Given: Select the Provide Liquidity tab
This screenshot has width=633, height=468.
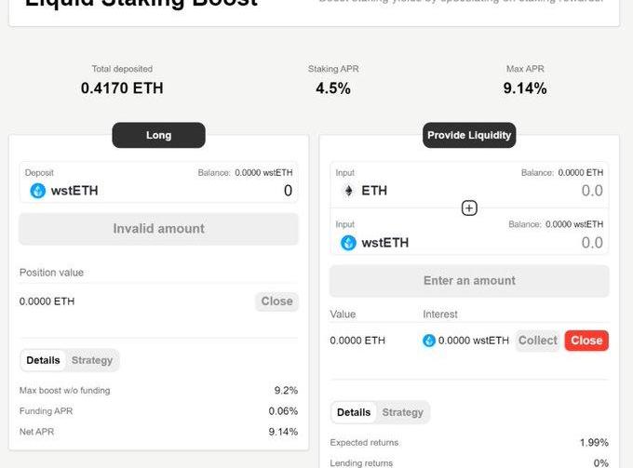Looking at the screenshot, I should pos(469,135).
